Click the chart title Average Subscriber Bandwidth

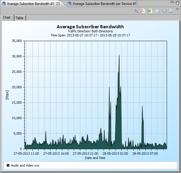click(x=90, y=27)
